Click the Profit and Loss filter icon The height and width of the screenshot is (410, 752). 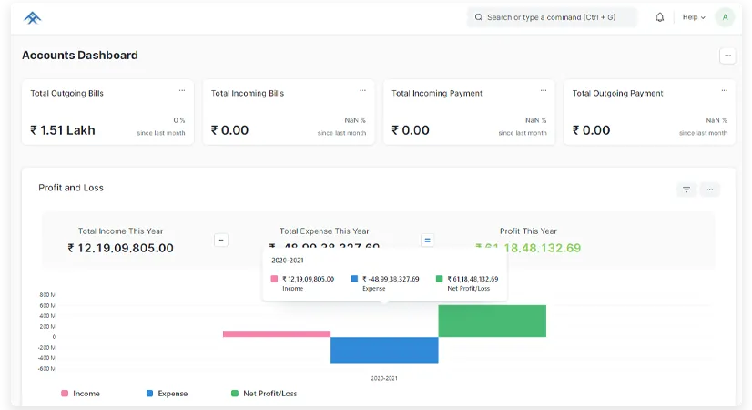(x=686, y=190)
